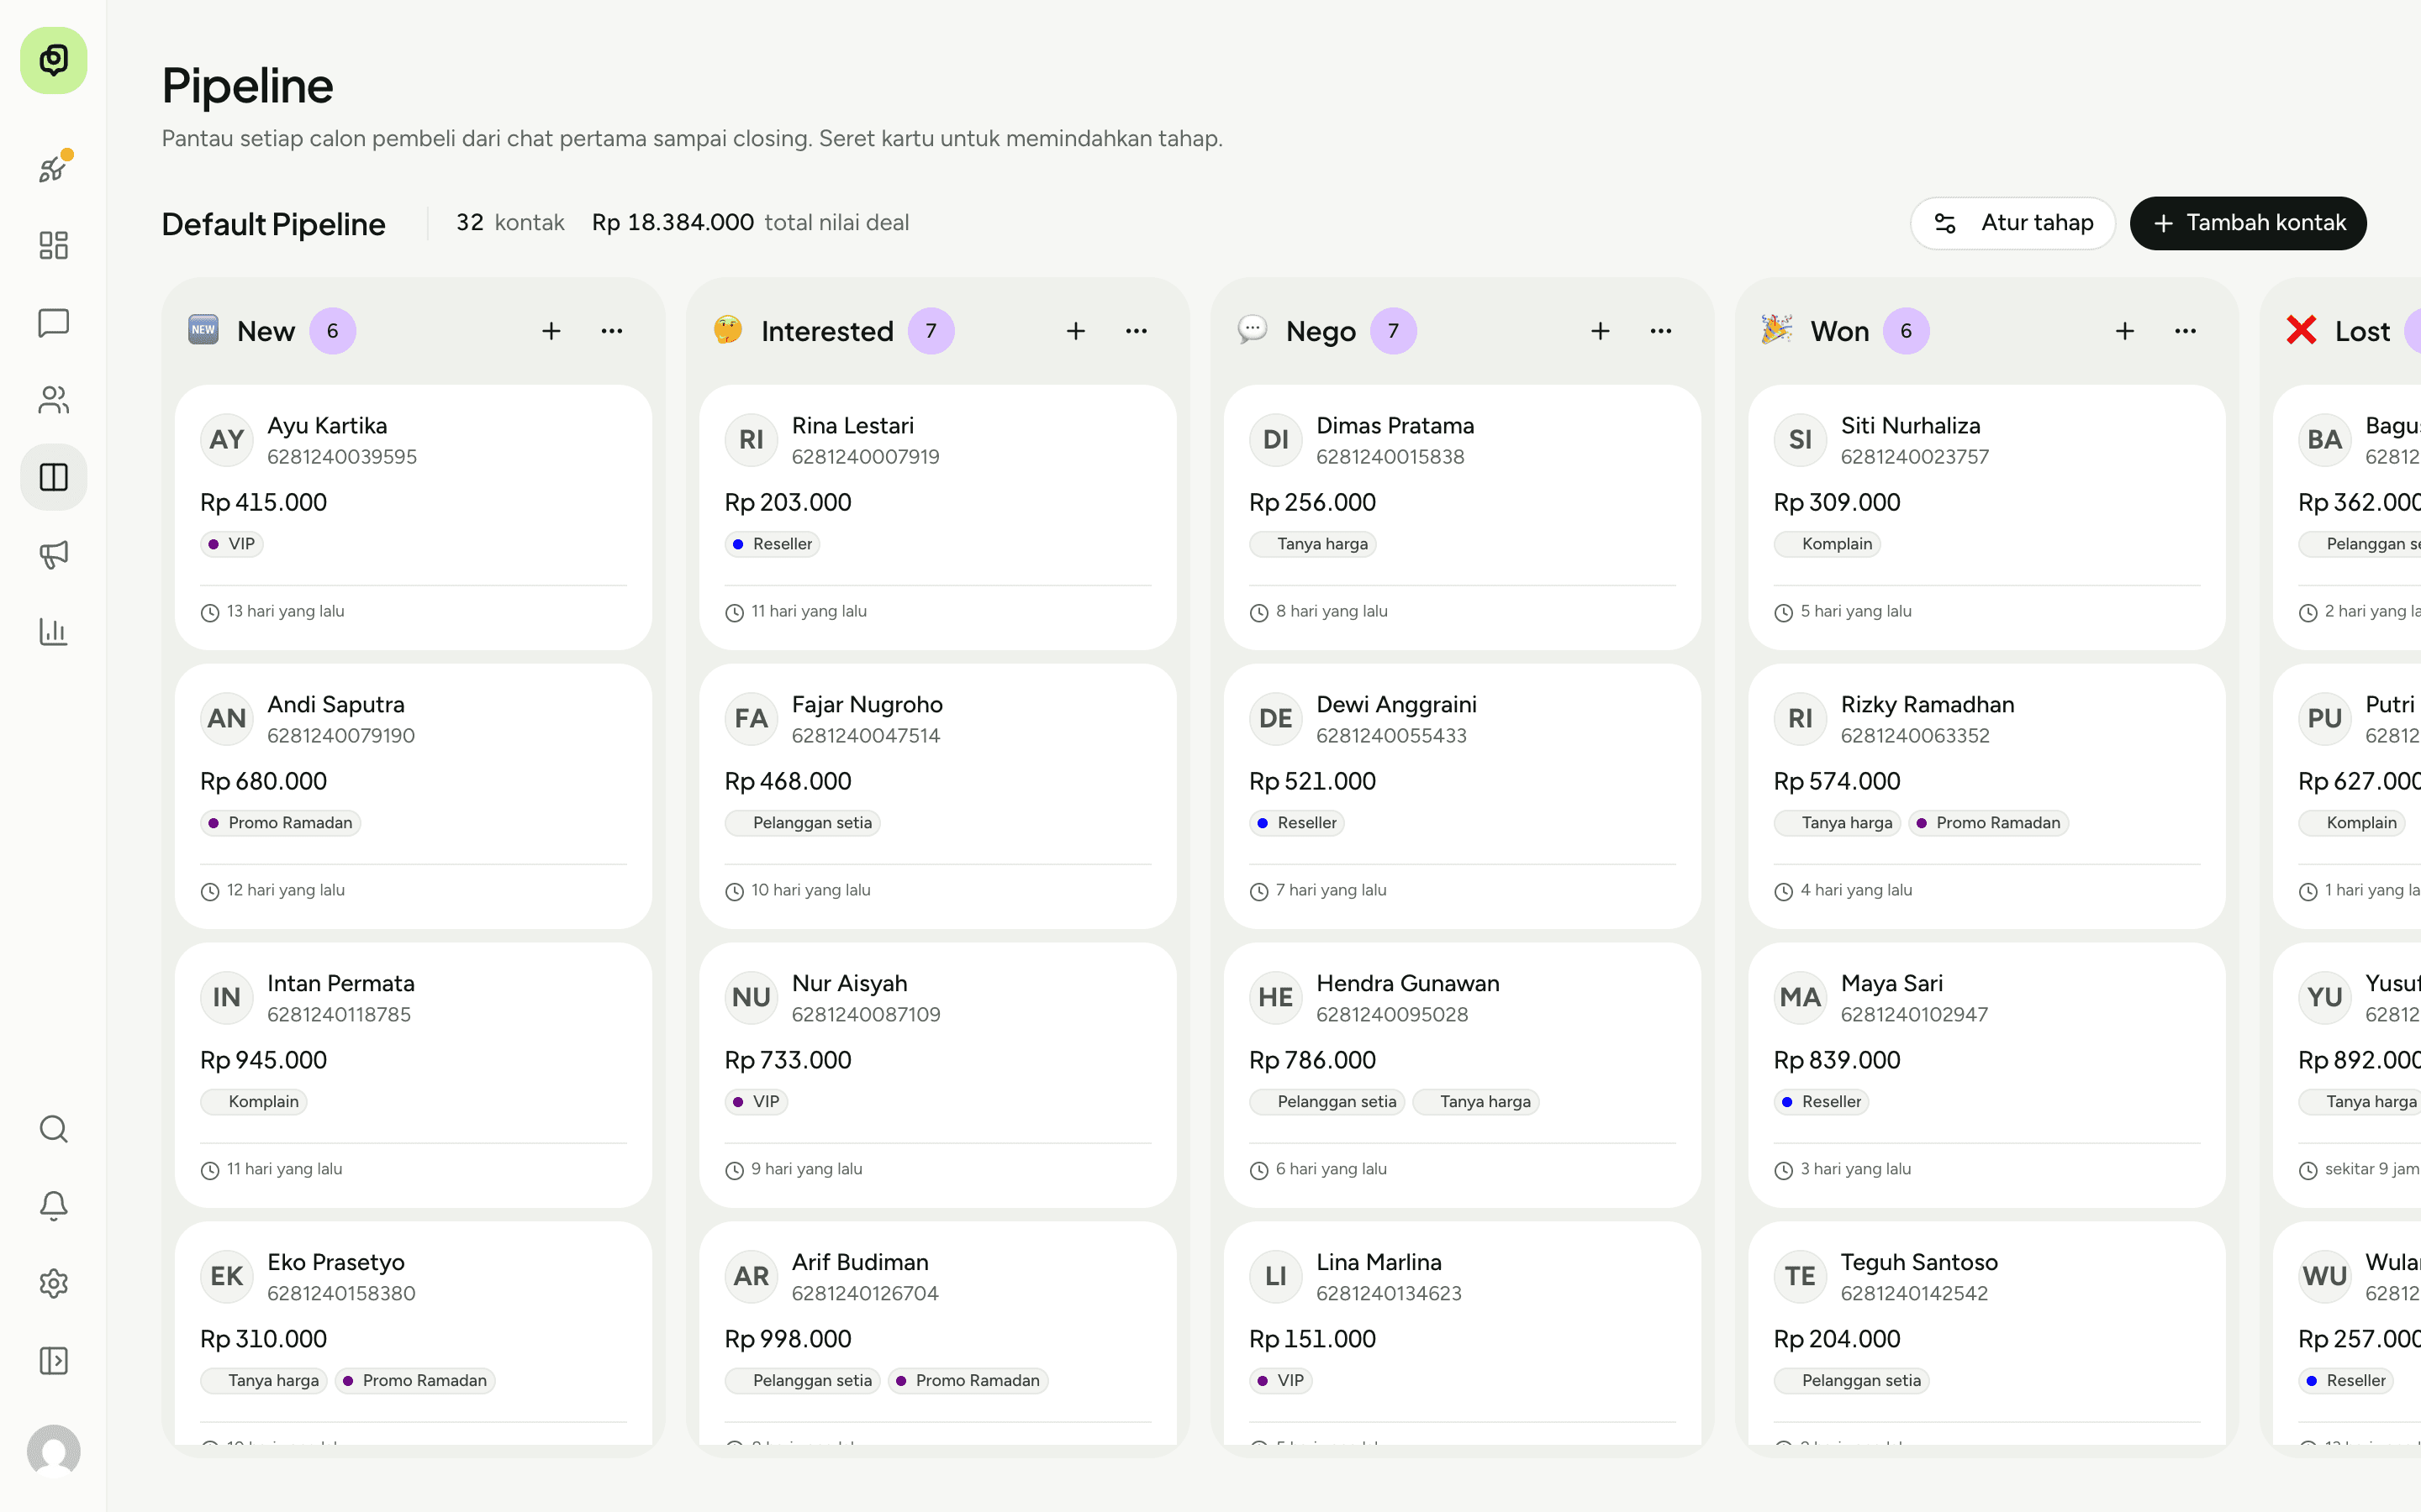Open the notifications bell icon
This screenshot has height=1512, width=2421.
(54, 1206)
